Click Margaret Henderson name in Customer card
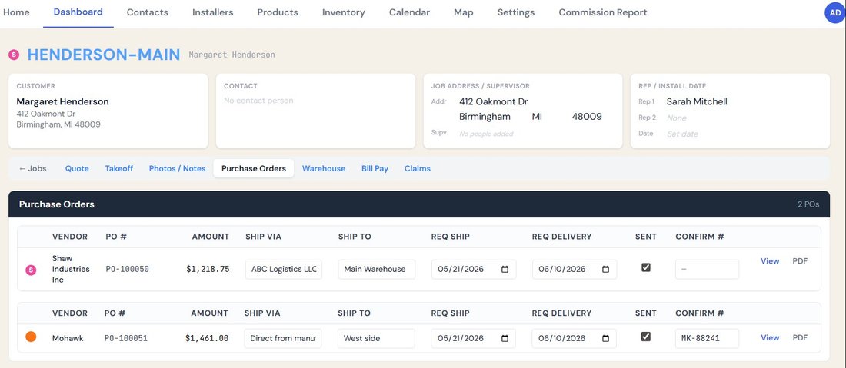This screenshot has width=846, height=368. click(x=62, y=101)
